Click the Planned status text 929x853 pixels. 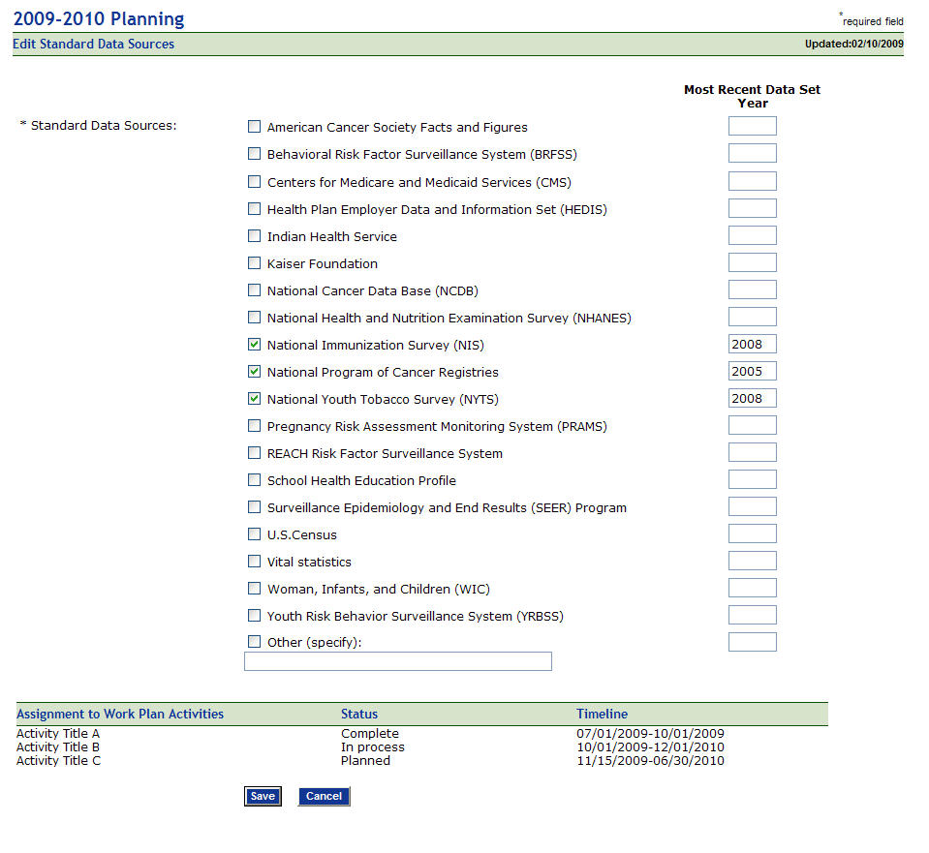click(365, 761)
